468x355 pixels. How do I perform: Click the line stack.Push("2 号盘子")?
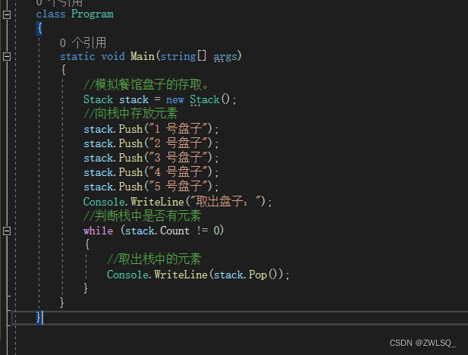coord(151,143)
